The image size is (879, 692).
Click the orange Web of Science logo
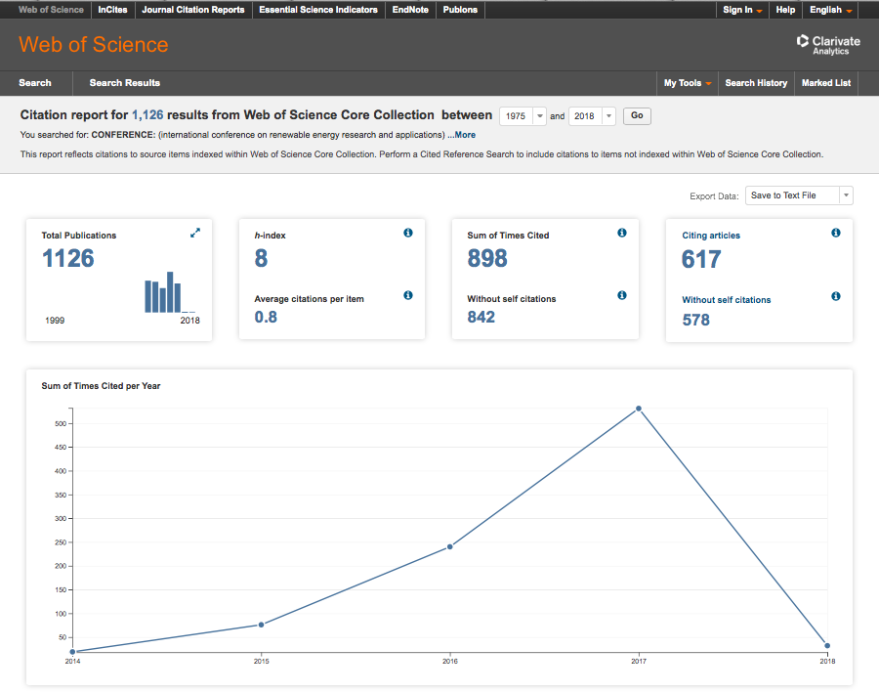[x=94, y=44]
